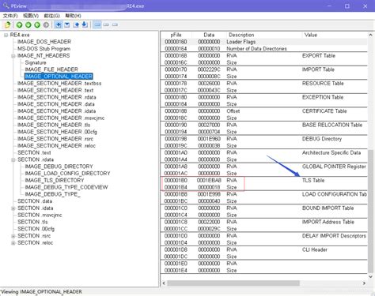
Task: Open the 帮助(H) menu
Action: tap(73, 16)
